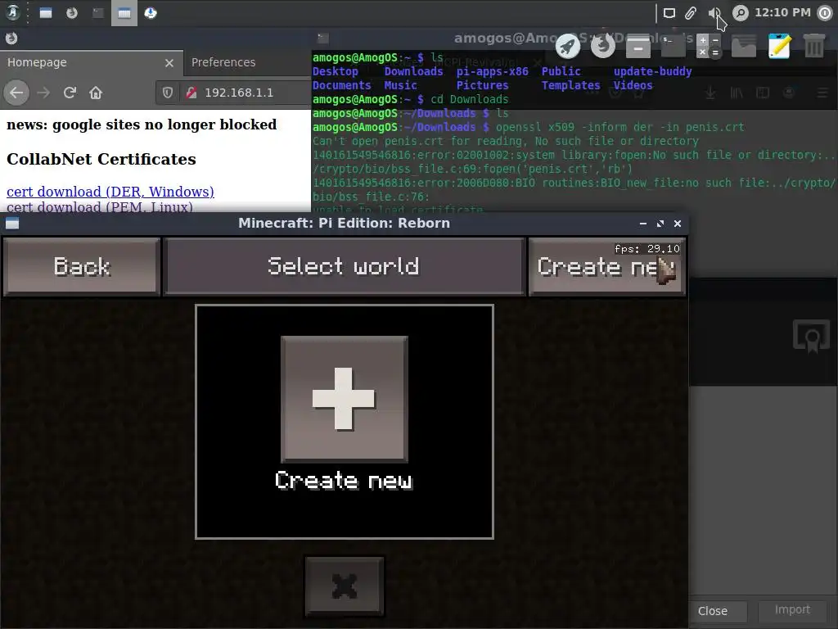Click Import in certificate dialog
838x629 pixels.
792,609
